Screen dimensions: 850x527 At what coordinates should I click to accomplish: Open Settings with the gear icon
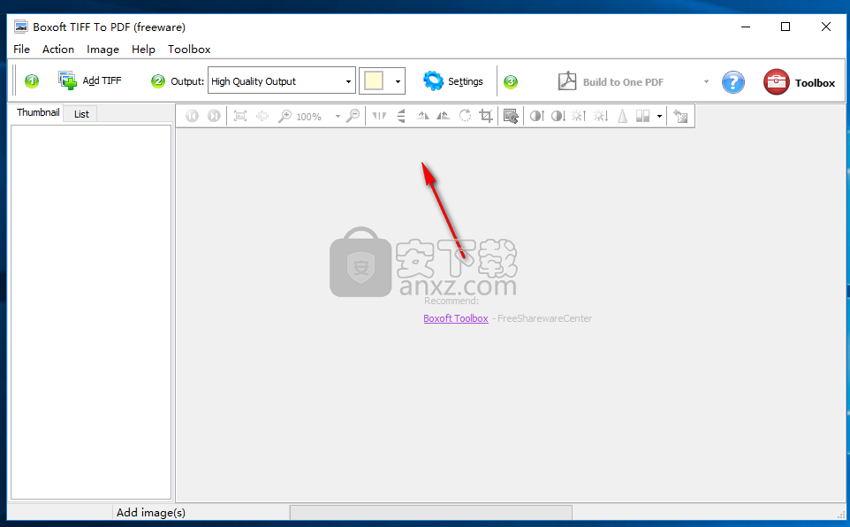pyautogui.click(x=453, y=80)
